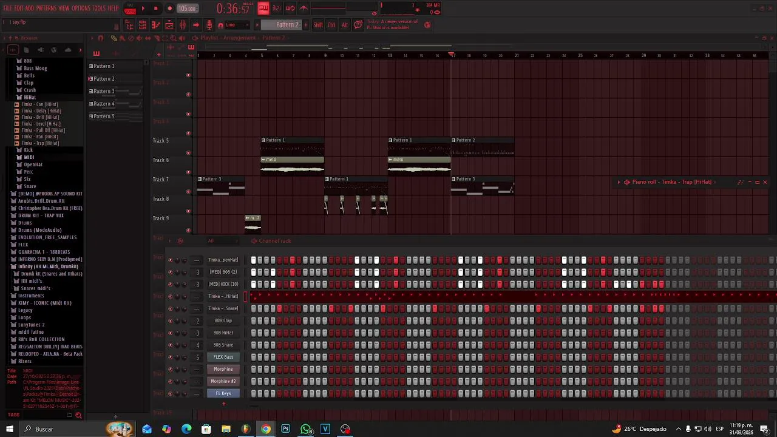
Task: Click the tempo 105.000 field
Action: (x=187, y=8)
